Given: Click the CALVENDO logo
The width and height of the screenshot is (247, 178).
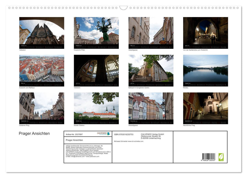Looking at the screenshot, I should pos(103,133).
